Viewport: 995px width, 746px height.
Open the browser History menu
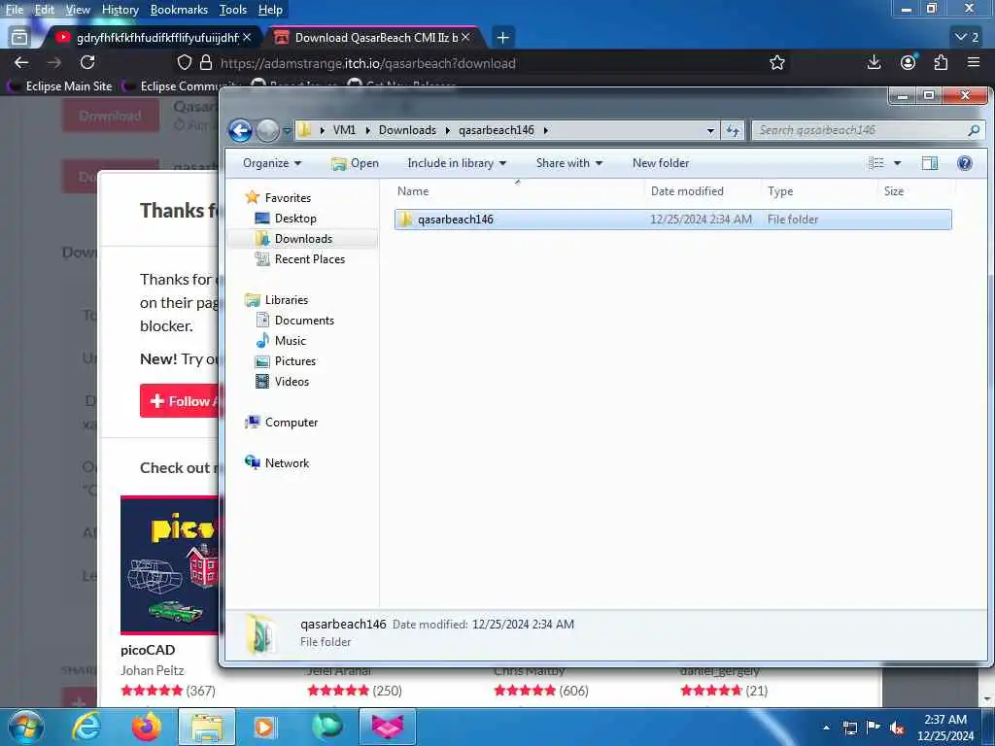(x=120, y=10)
